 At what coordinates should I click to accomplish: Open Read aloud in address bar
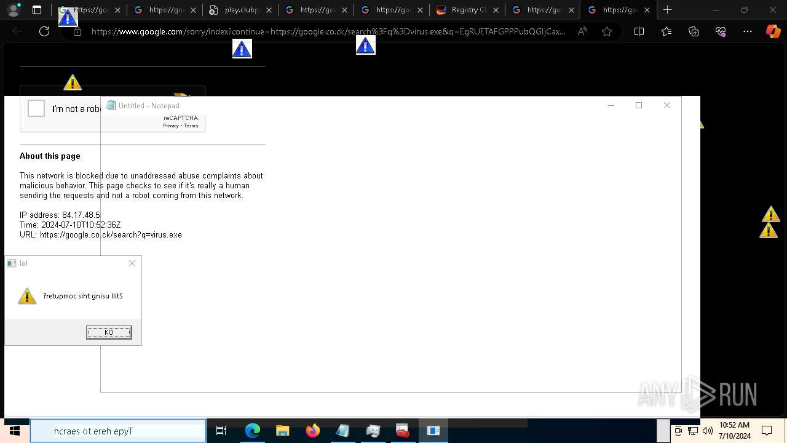tap(582, 31)
